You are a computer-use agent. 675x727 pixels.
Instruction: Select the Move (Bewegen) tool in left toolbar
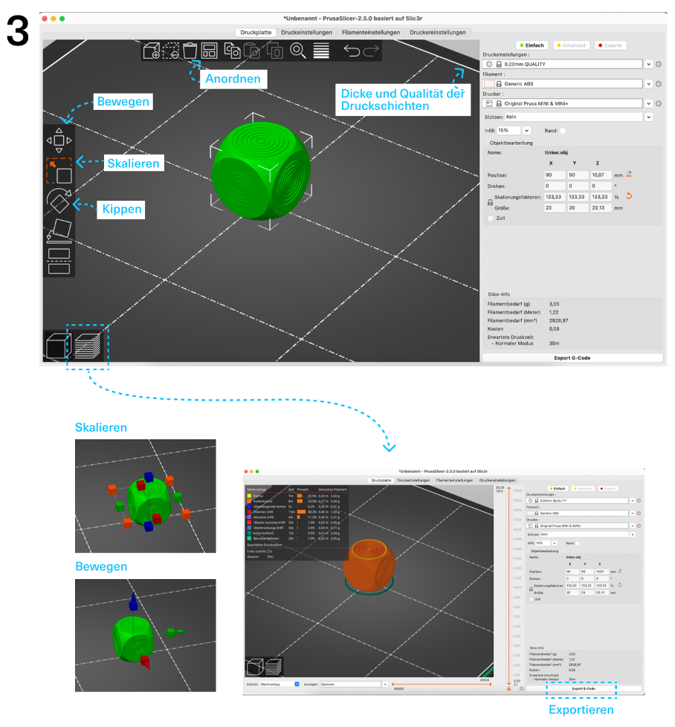(59, 140)
